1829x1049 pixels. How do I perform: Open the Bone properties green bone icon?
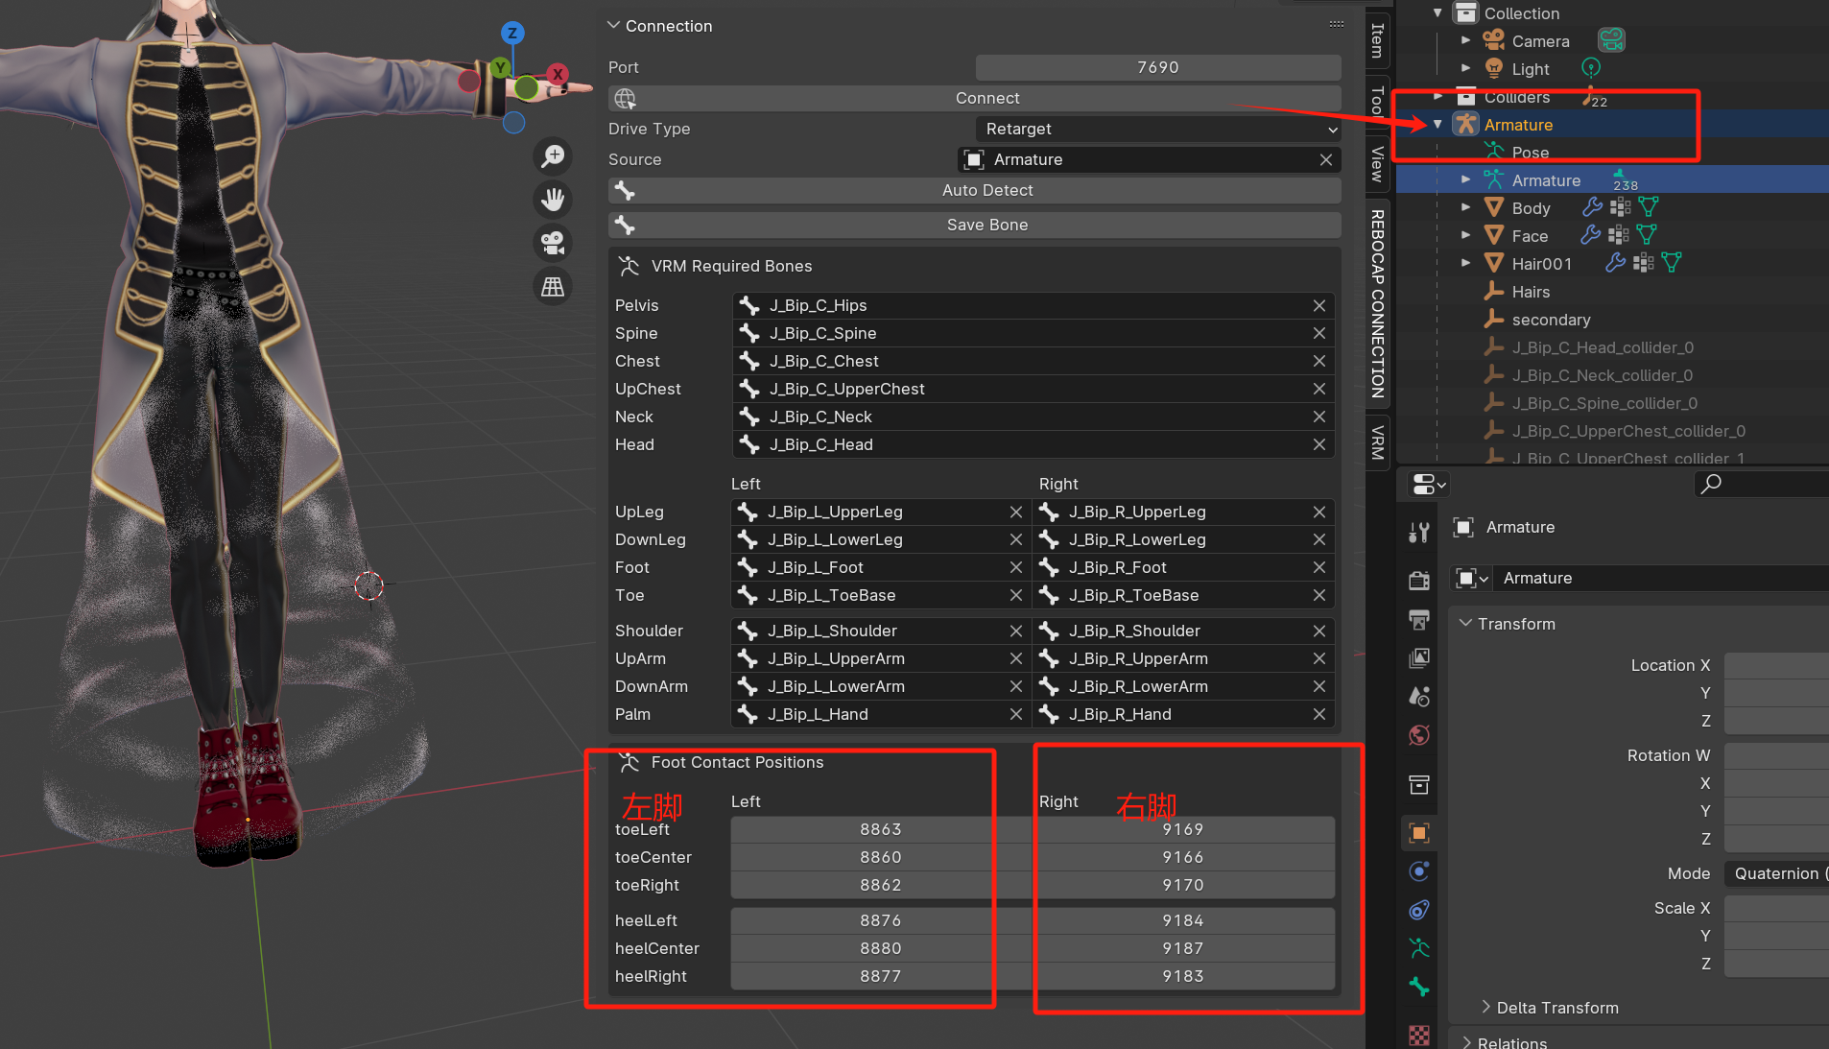[1419, 987]
